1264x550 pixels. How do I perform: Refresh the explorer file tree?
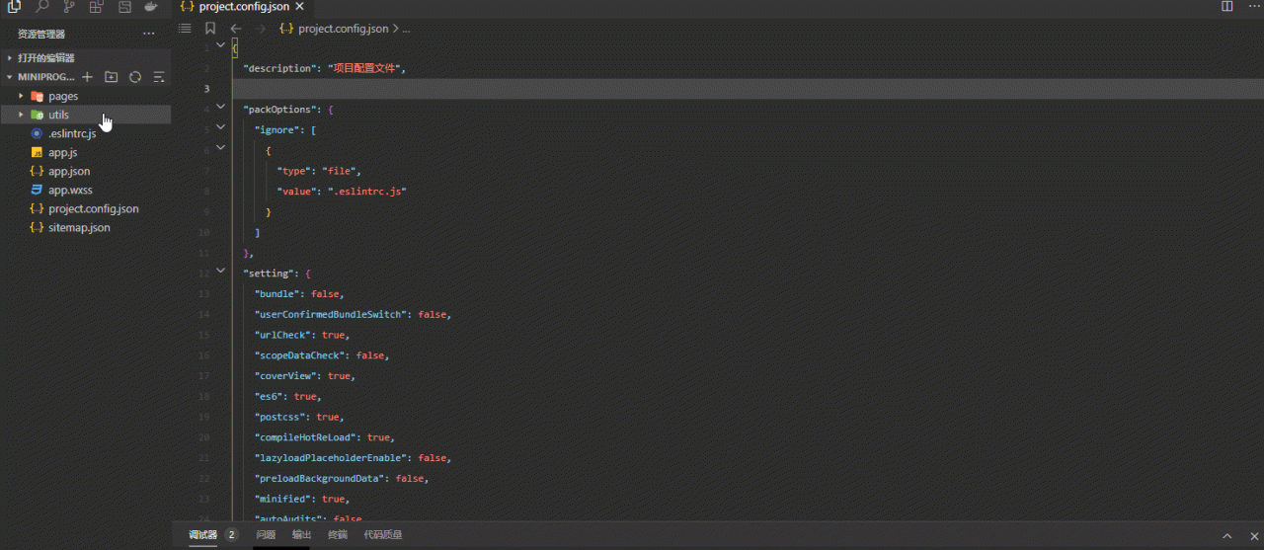coord(135,77)
